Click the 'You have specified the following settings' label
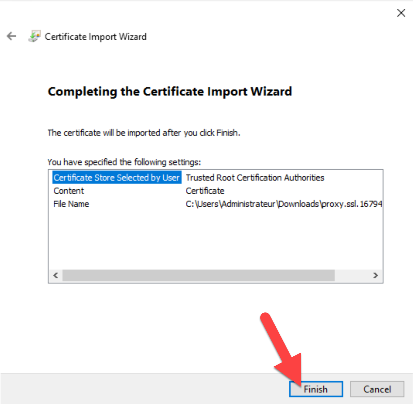413x404 pixels. [x=124, y=162]
